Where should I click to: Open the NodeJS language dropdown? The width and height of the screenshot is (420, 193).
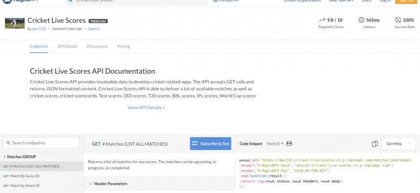[275, 144]
